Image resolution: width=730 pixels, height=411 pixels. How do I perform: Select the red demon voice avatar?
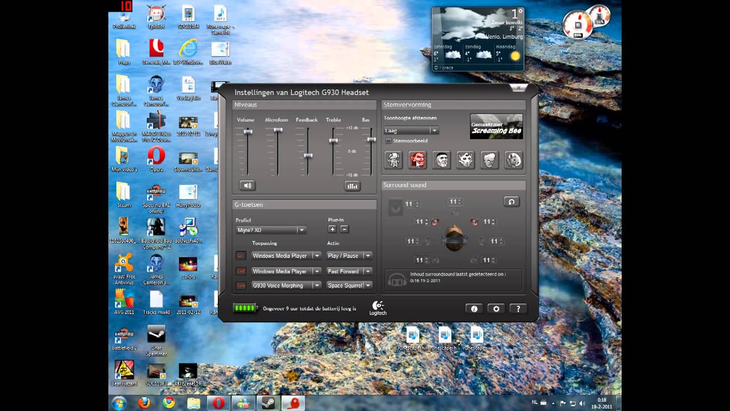pyautogui.click(x=417, y=160)
